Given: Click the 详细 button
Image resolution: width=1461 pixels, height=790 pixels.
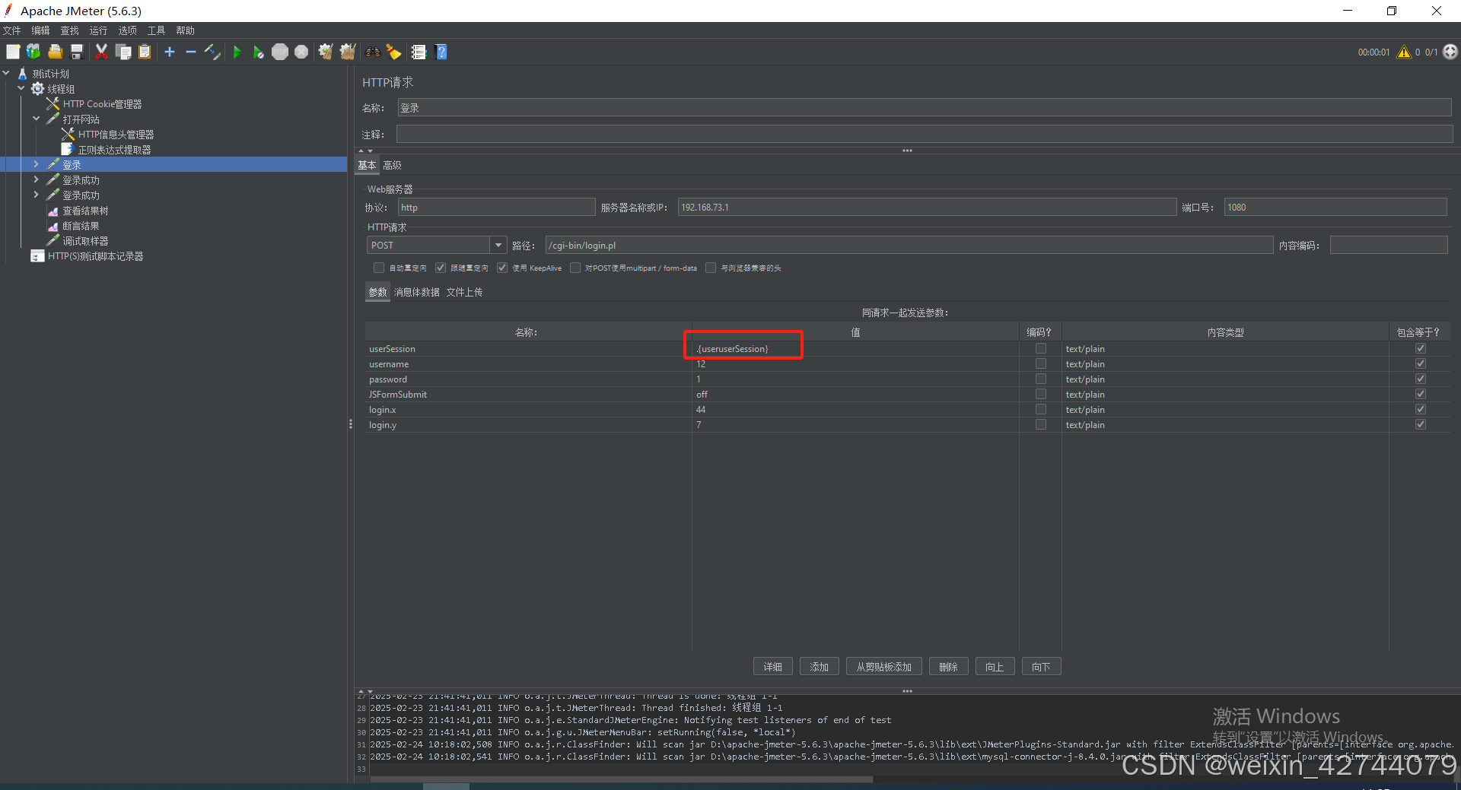Looking at the screenshot, I should 773,667.
